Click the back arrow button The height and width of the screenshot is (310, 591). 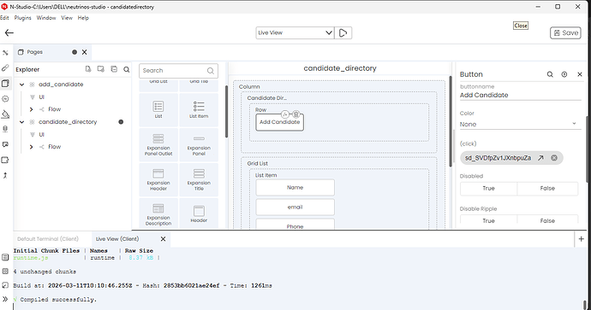pyautogui.click(x=9, y=32)
